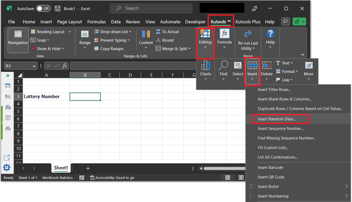This screenshot has width=352, height=202.
Task: Toggle AutoSave switch
Action: pos(43,8)
